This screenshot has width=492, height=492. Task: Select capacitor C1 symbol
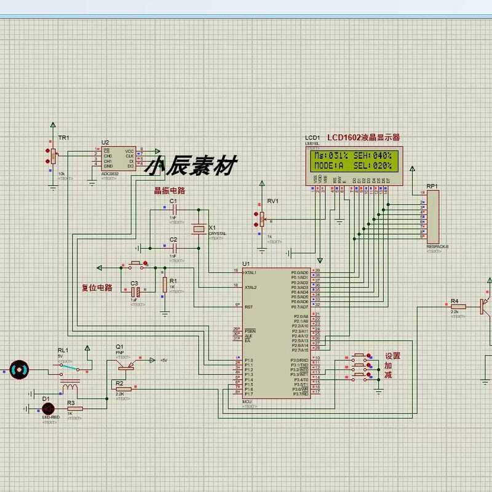[x=175, y=210]
